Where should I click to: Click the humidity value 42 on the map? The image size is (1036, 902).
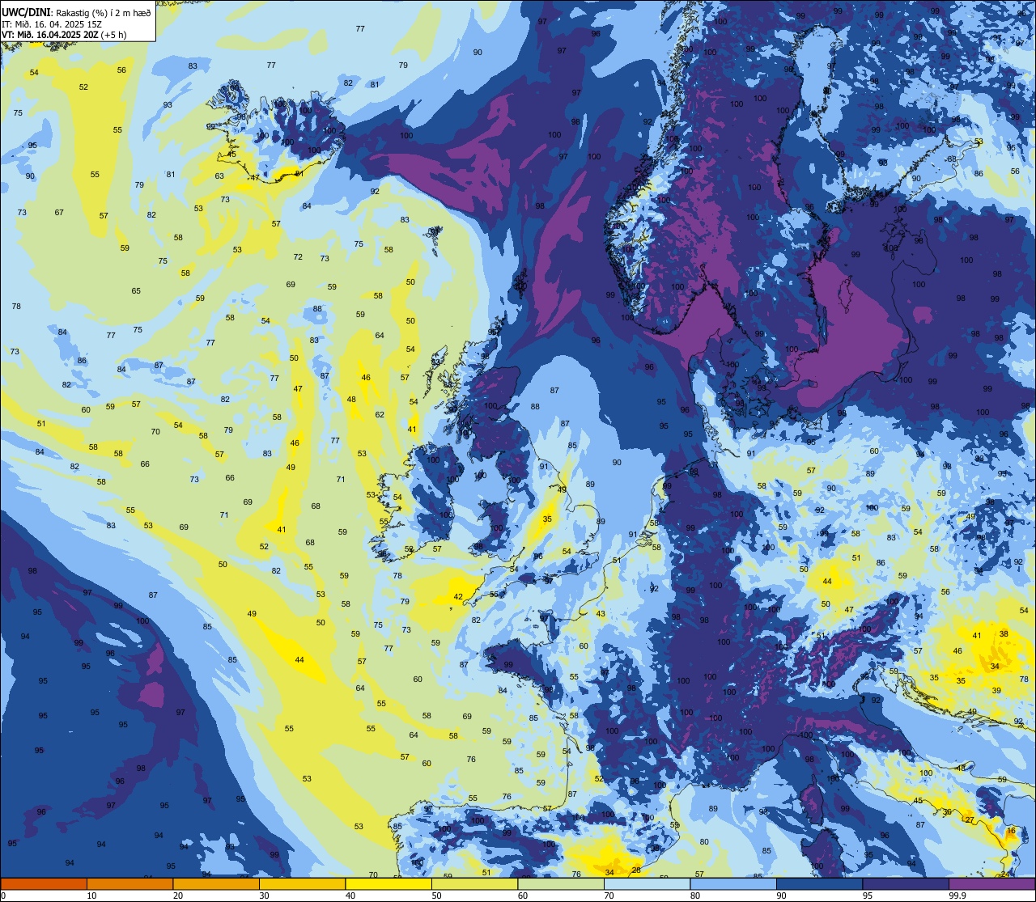[x=458, y=597]
